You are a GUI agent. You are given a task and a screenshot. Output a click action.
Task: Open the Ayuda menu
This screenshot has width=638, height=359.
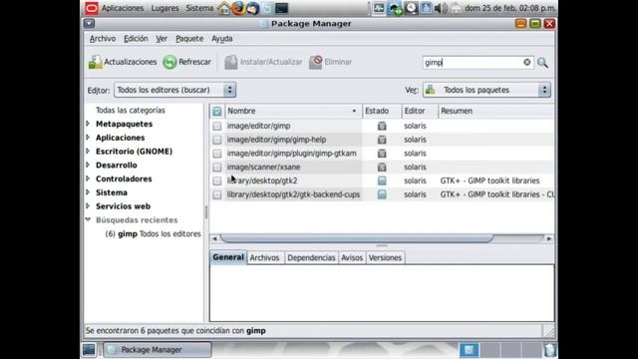(x=221, y=39)
